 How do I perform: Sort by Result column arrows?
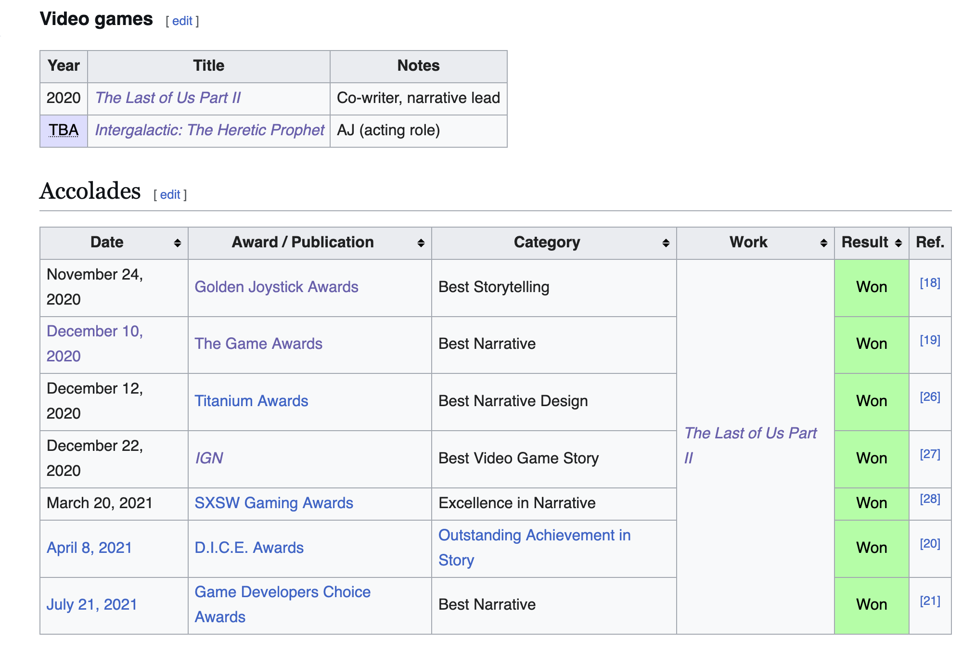coord(898,243)
